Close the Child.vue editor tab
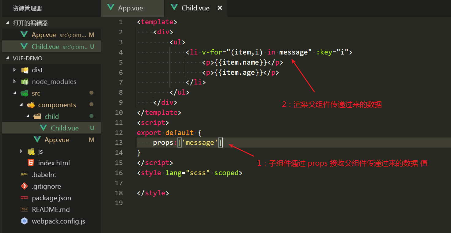This screenshot has width=451, height=233. pos(220,8)
